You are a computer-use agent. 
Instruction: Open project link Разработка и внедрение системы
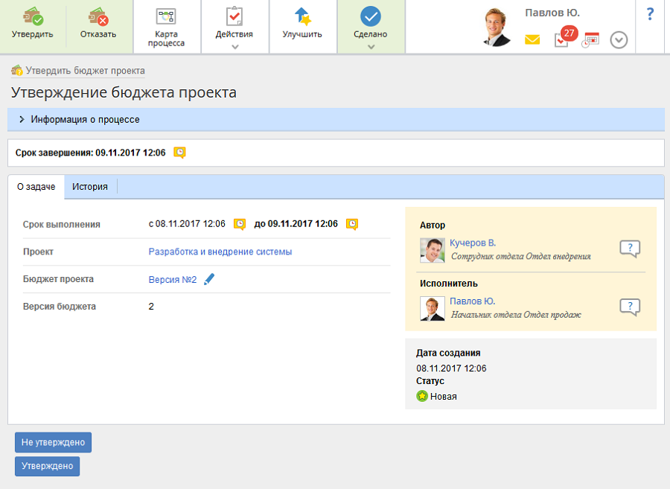point(220,252)
